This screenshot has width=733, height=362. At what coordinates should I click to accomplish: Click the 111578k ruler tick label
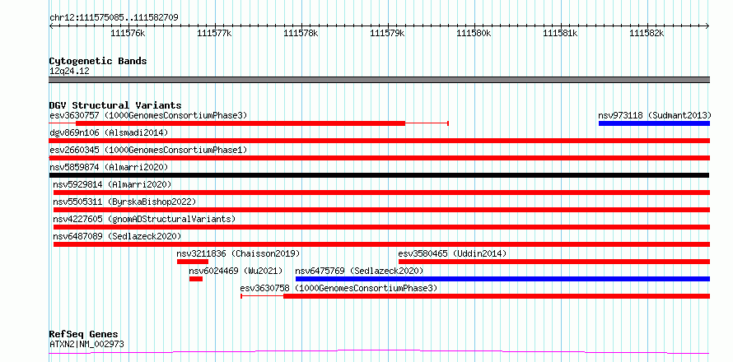point(301,34)
